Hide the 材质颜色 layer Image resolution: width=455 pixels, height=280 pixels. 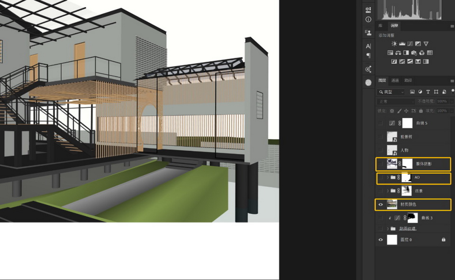click(x=380, y=205)
